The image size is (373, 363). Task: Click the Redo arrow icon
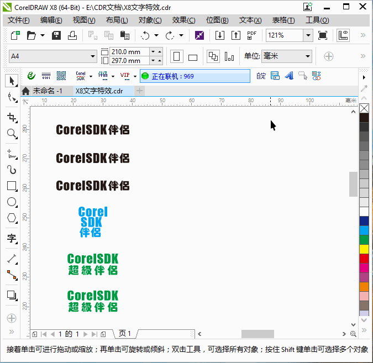click(x=170, y=36)
